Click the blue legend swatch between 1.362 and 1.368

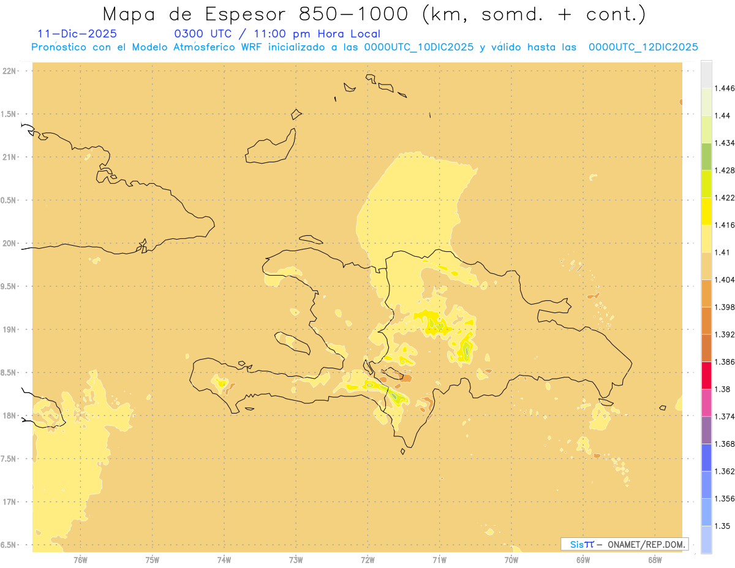pos(706,457)
